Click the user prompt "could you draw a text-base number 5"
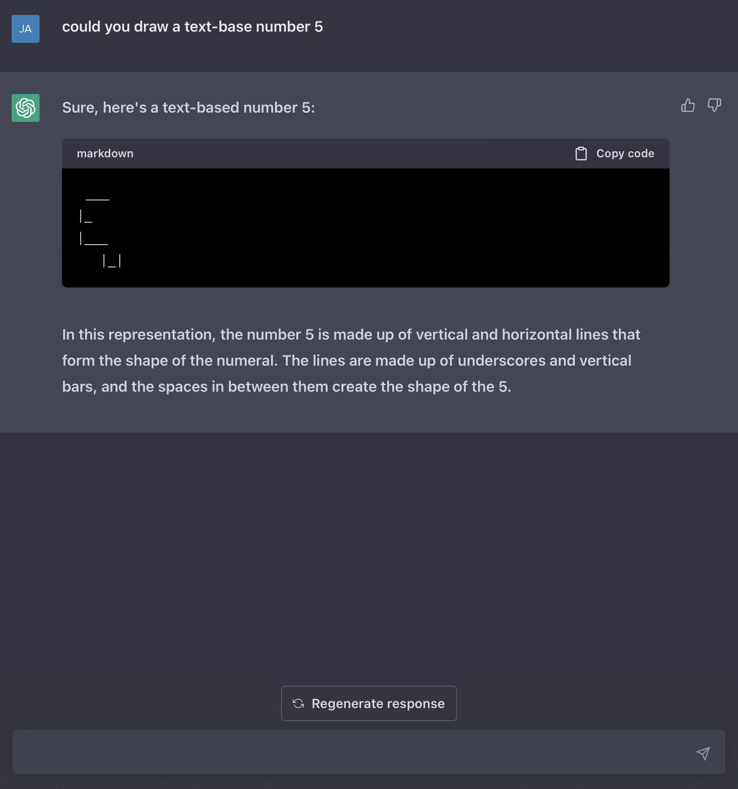 [x=192, y=27]
